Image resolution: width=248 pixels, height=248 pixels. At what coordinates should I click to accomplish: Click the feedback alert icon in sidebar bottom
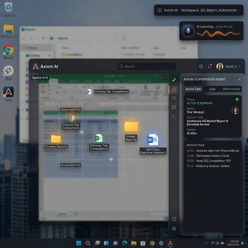[174, 219]
